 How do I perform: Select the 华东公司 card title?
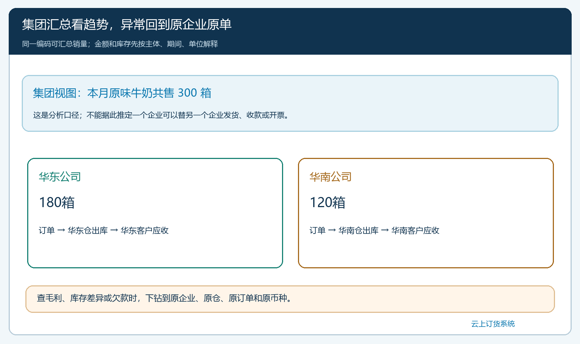60,177
